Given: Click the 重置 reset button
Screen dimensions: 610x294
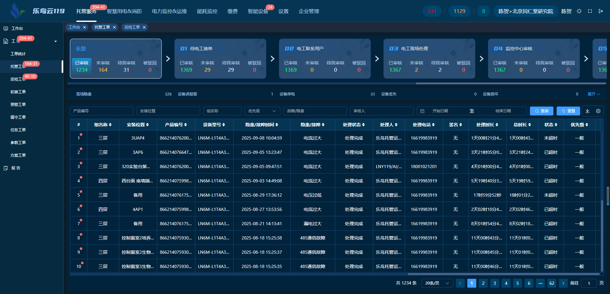Looking at the screenshot, I should coord(568,111).
